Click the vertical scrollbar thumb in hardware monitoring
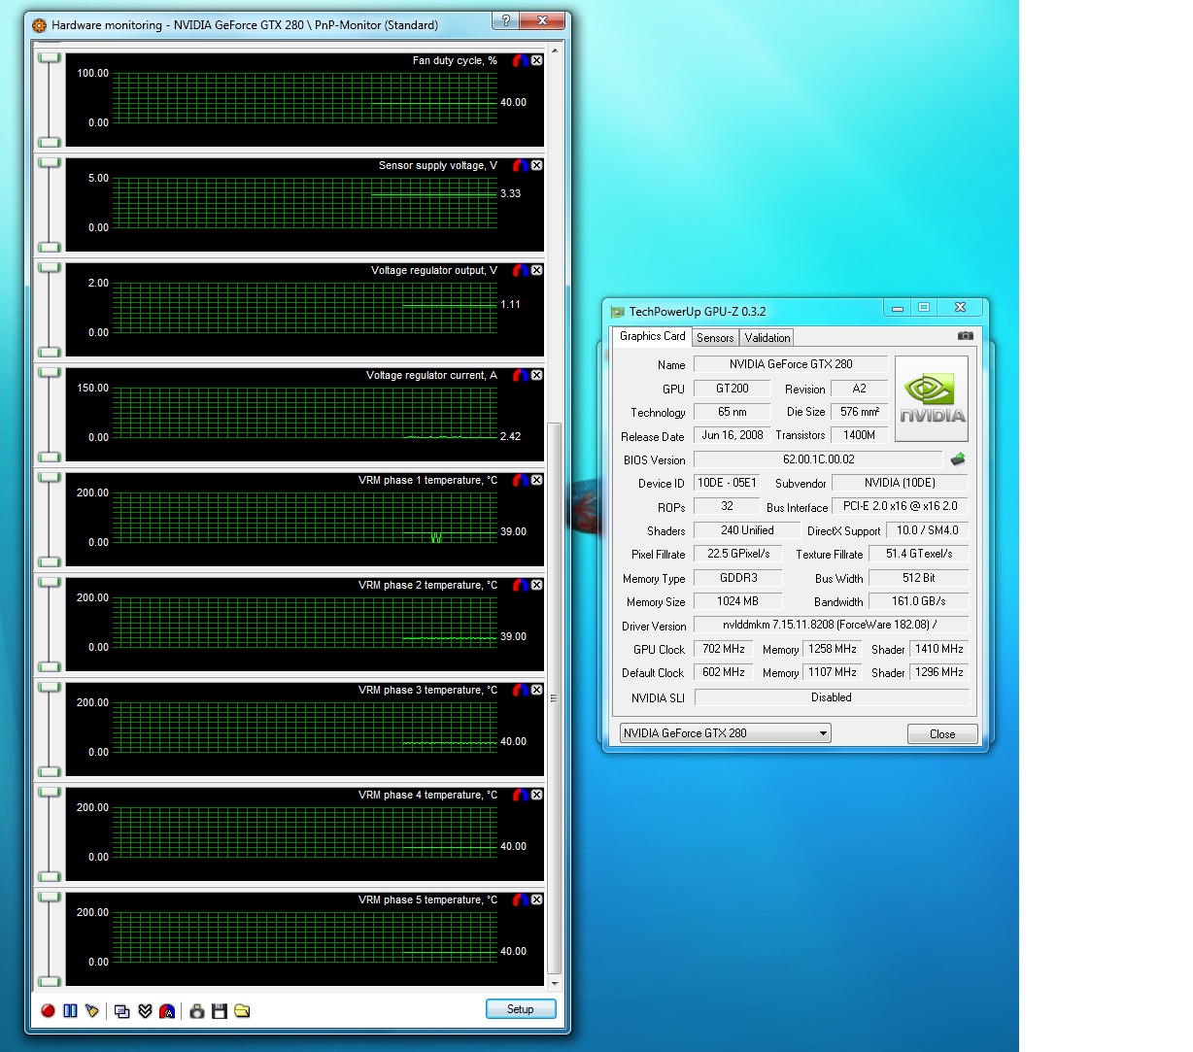 point(555,697)
